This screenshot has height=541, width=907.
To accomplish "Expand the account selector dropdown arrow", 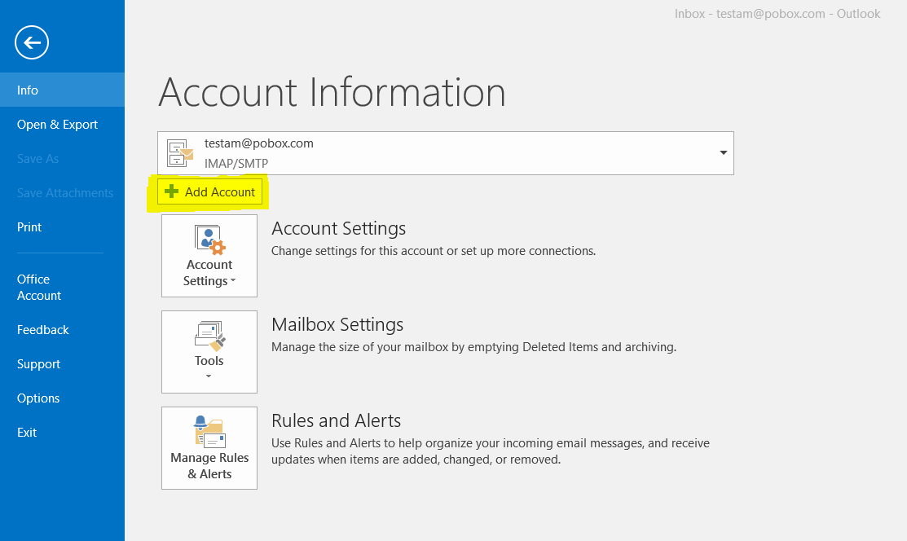I will pos(723,152).
